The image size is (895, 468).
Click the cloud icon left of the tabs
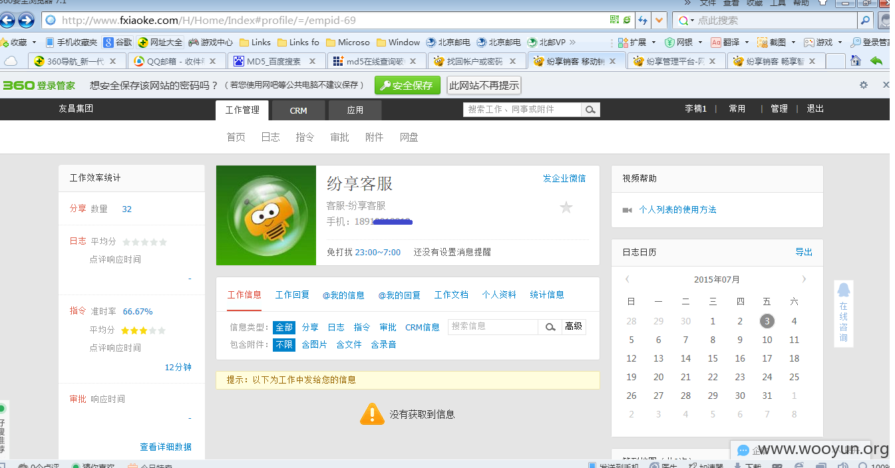click(11, 61)
